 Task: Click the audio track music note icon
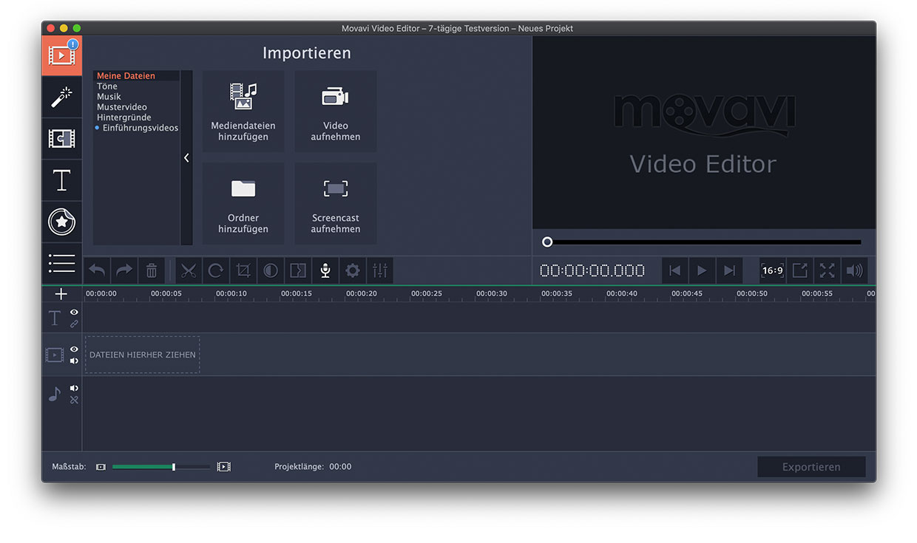tap(55, 394)
